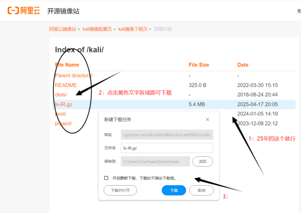Click the 浏览 button
Viewport: 301px width, 213px height.
(203, 161)
